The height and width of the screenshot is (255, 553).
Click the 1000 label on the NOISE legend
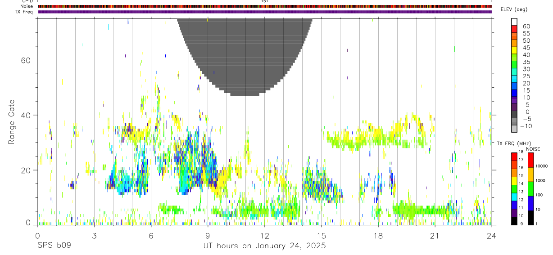click(540, 180)
